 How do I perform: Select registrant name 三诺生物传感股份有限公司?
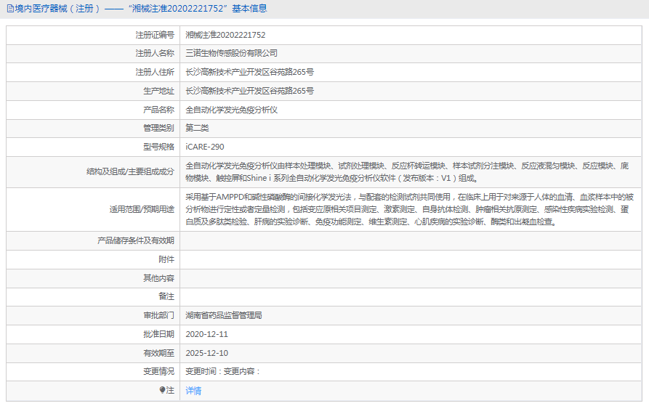point(231,53)
